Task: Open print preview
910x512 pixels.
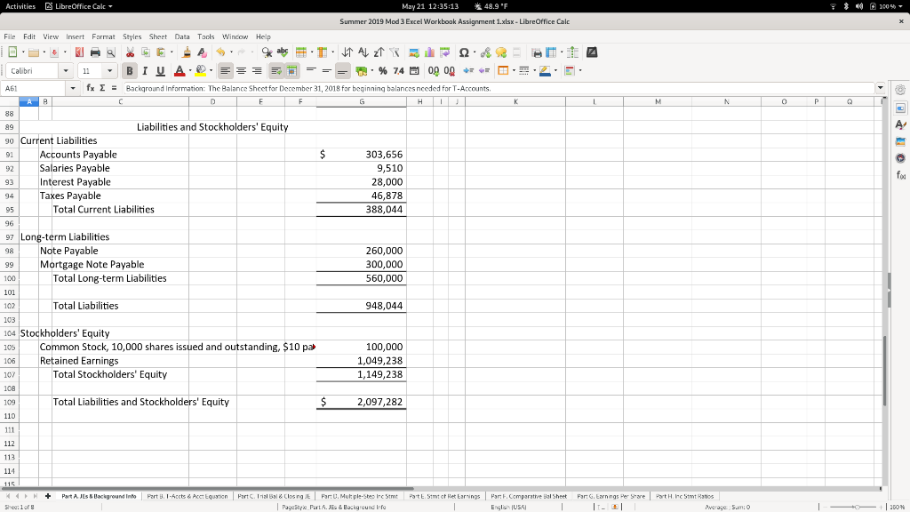Action: (111, 52)
